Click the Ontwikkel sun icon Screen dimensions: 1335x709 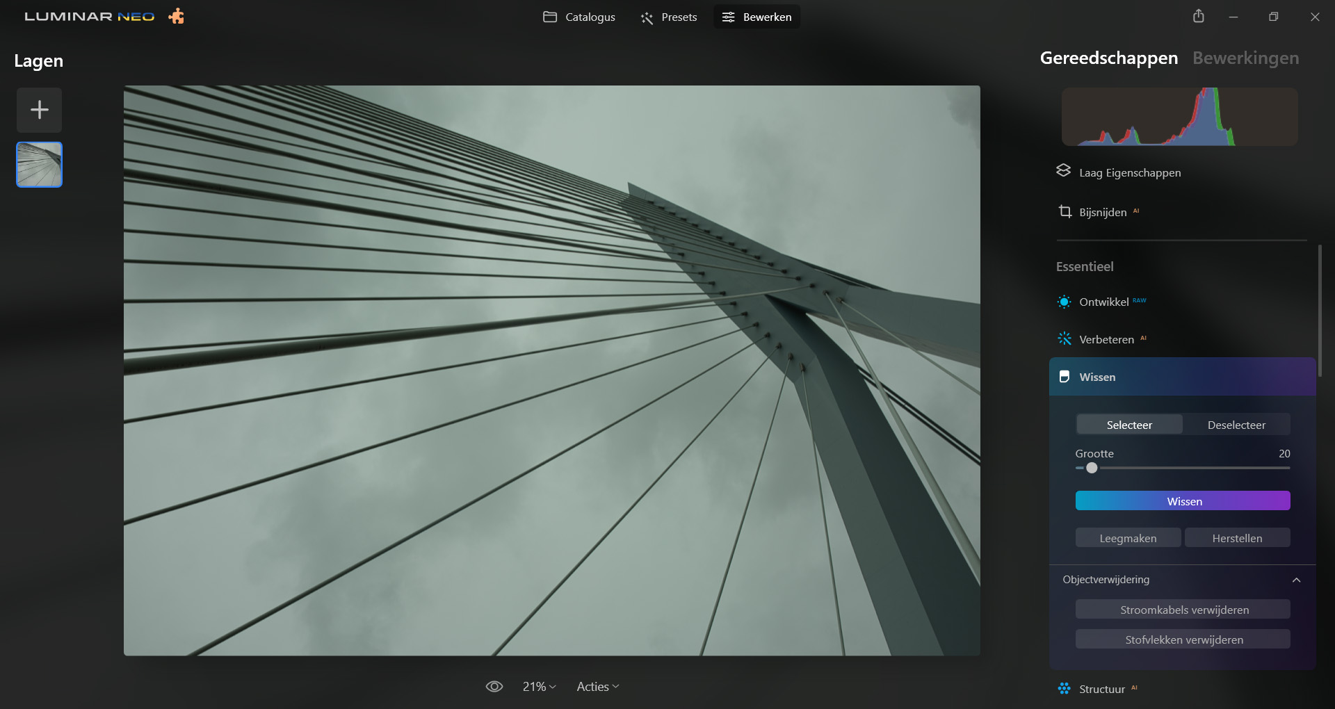[1064, 302]
